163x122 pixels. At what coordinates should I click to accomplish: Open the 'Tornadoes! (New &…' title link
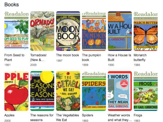tap(38, 57)
